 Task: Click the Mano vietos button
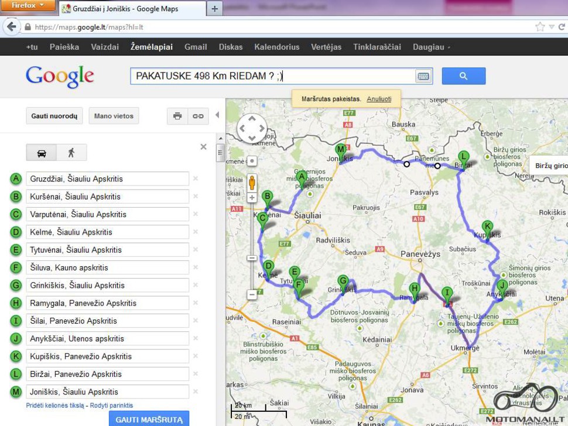coord(114,116)
